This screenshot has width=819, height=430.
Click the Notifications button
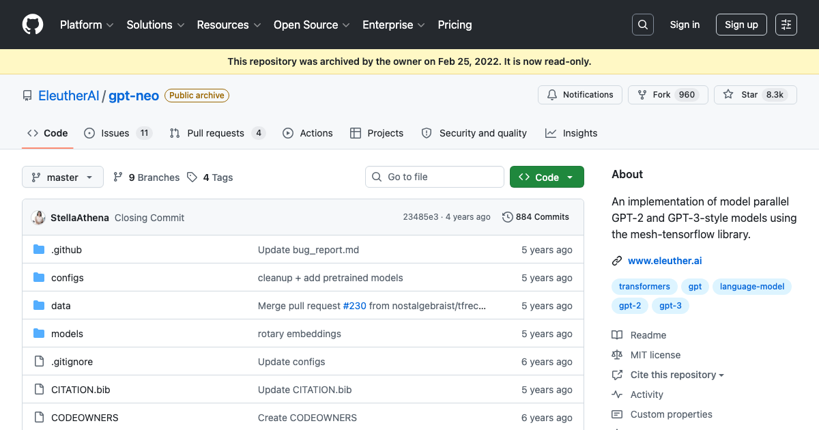[x=580, y=95]
